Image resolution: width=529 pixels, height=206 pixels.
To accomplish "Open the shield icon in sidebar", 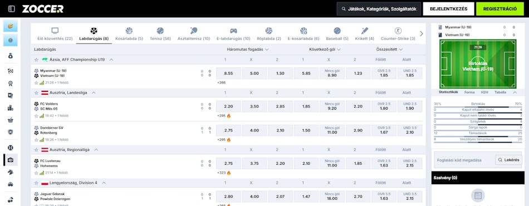I will (11, 132).
